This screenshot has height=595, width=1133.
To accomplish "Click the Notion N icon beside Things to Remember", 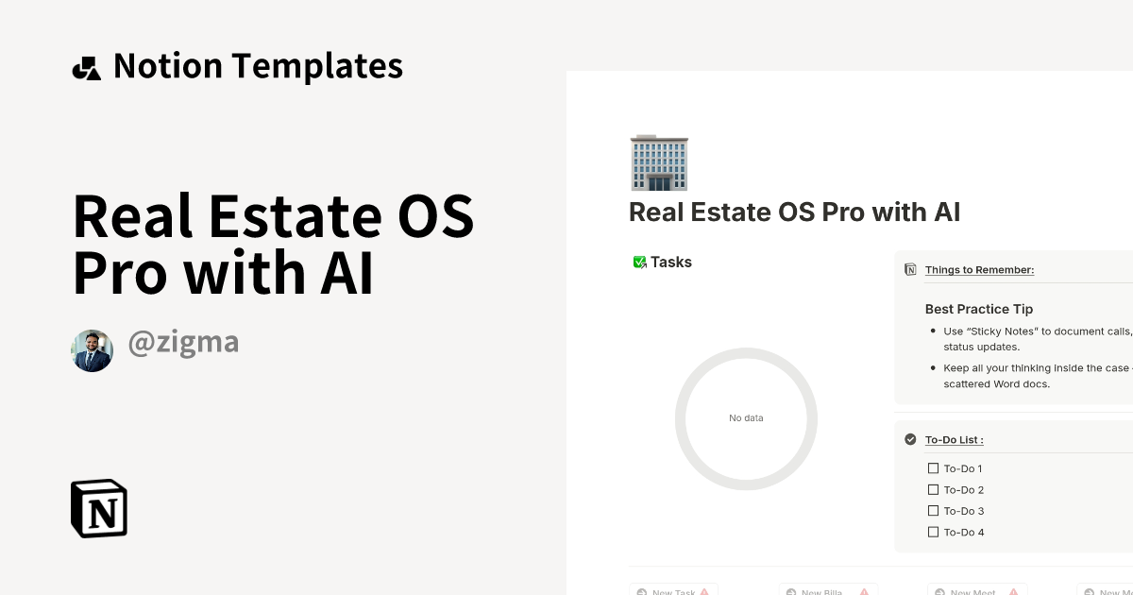I will 910,268.
